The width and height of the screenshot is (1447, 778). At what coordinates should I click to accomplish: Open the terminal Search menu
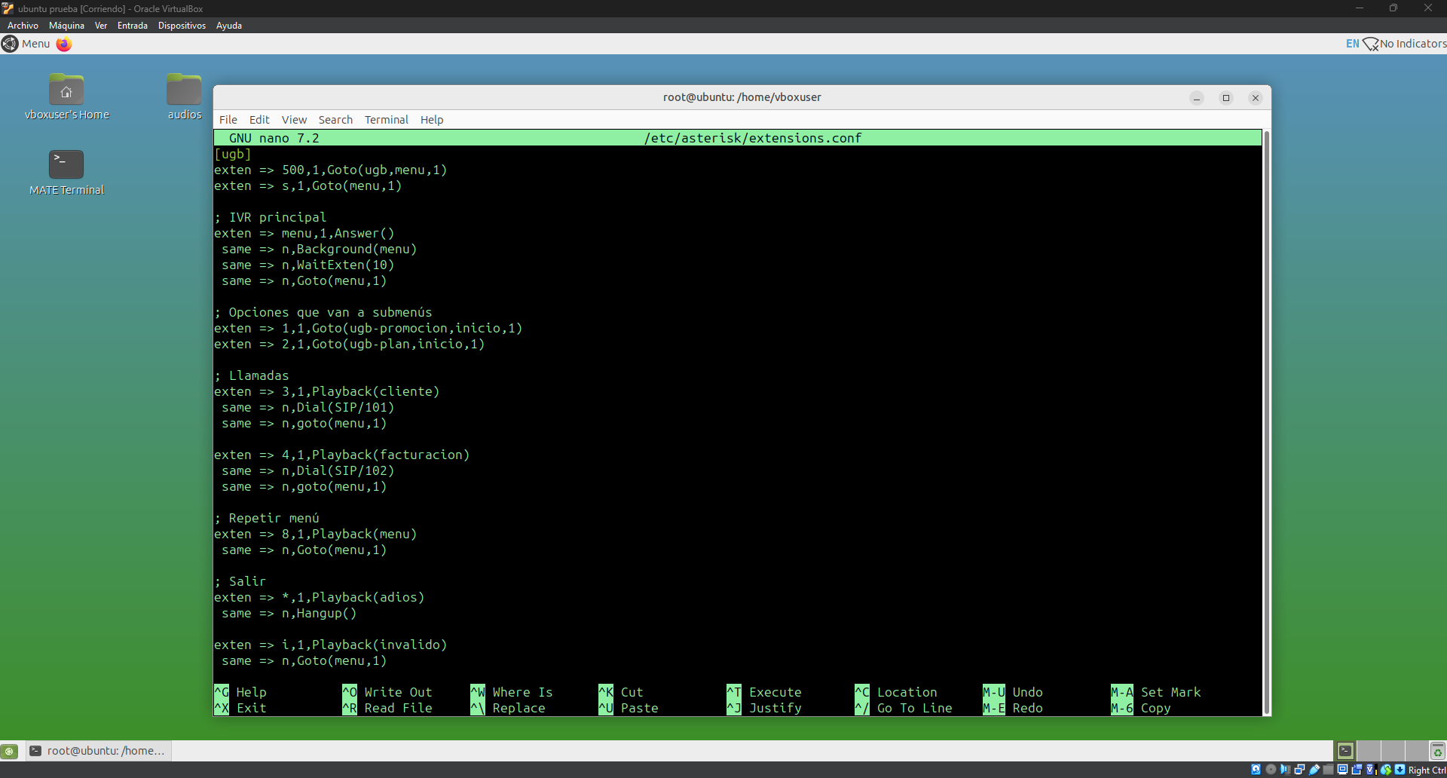tap(335, 120)
